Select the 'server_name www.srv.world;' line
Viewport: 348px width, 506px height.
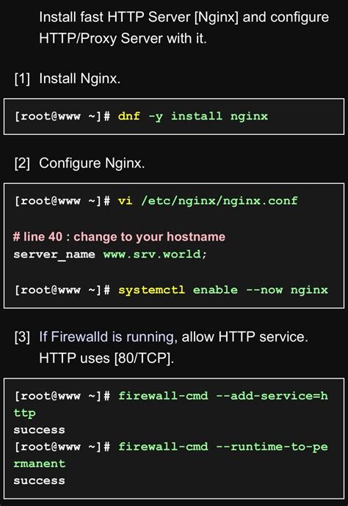click(x=110, y=254)
